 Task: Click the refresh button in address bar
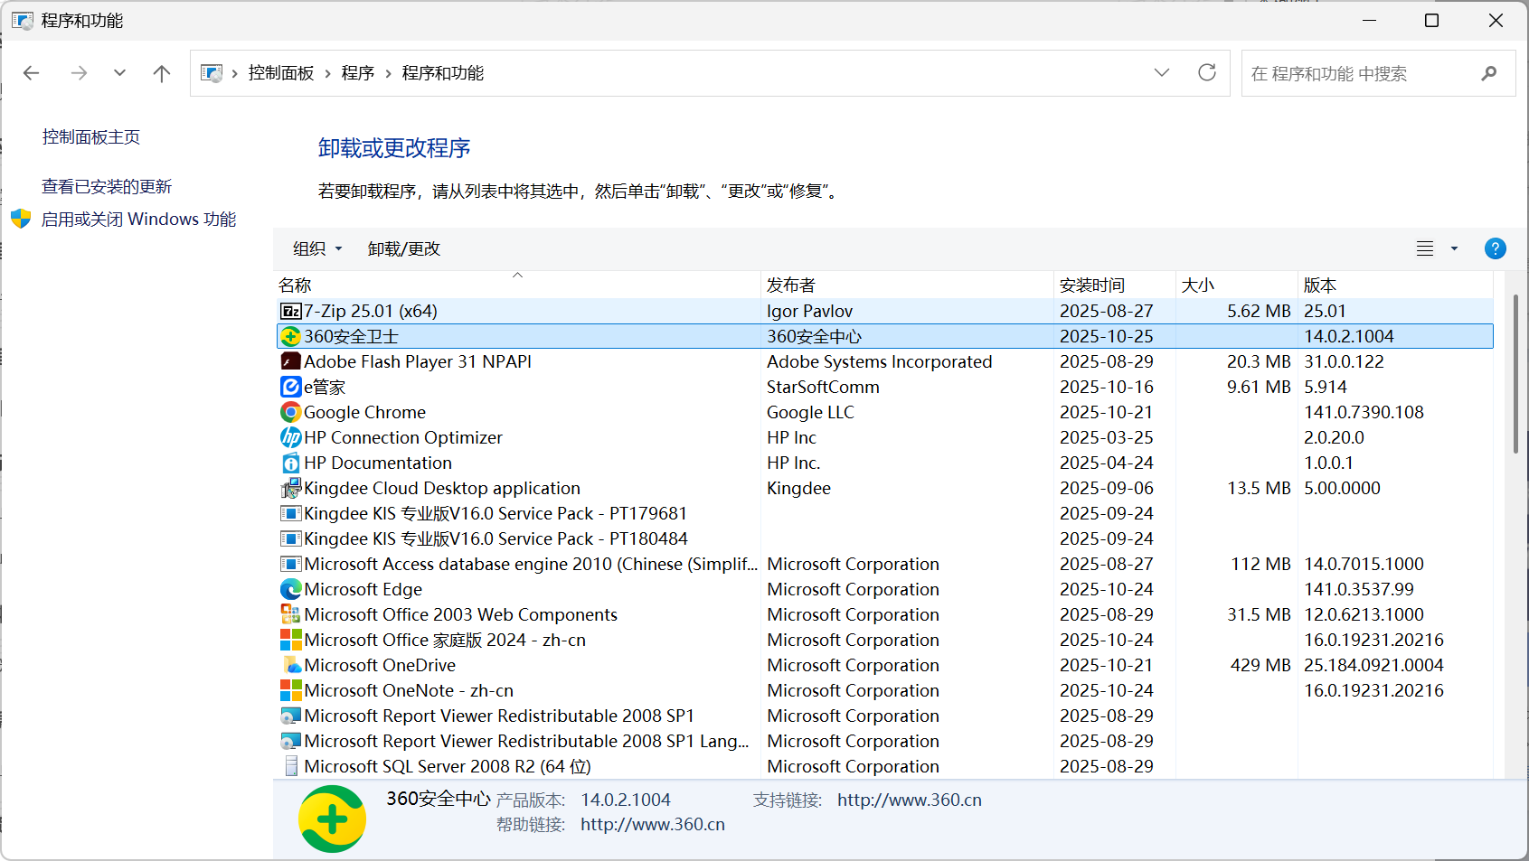(1207, 72)
